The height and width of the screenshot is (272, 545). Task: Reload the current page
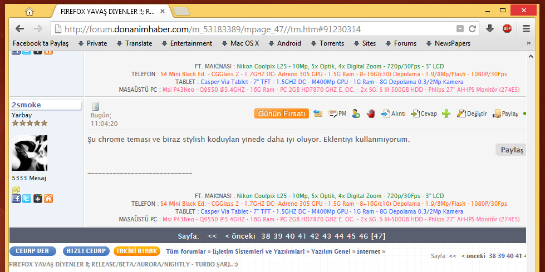[x=472, y=29]
